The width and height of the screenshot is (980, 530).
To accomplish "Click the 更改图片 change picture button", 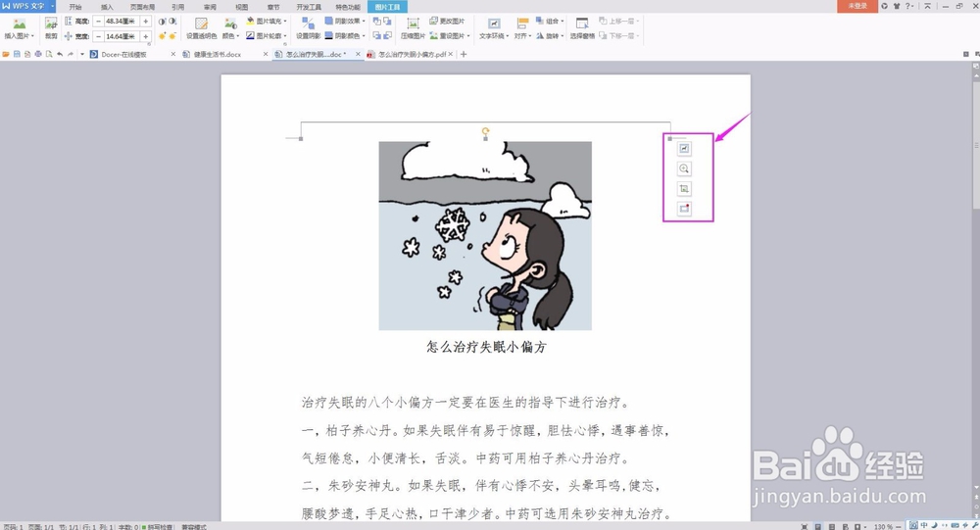I will point(447,21).
